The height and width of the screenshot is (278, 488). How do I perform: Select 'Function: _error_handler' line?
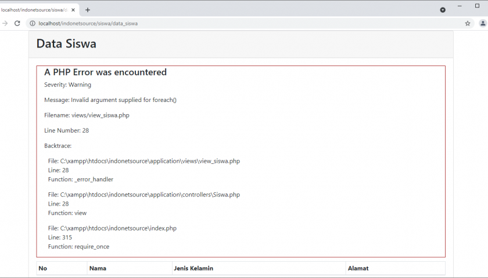[81, 180]
